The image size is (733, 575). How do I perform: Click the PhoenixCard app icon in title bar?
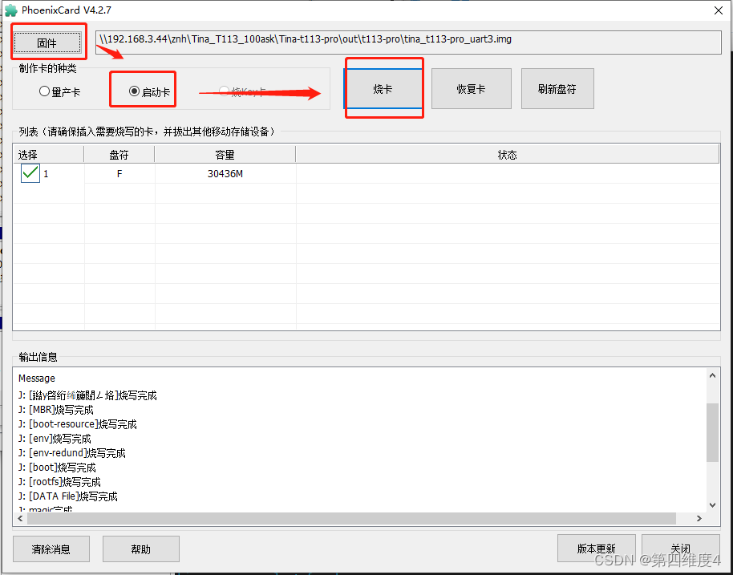(10, 10)
